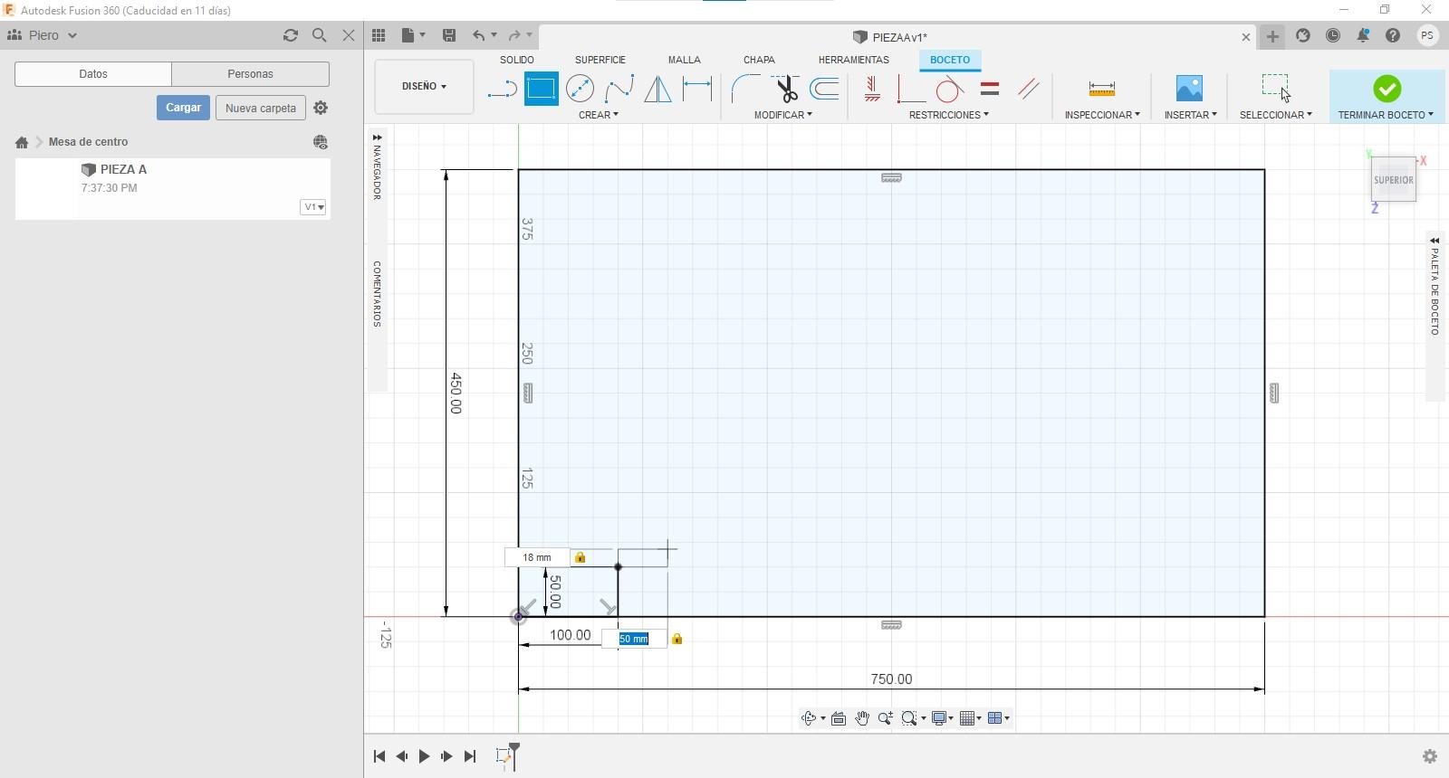Expand the Paleta de Boceto panel

tap(1435, 241)
